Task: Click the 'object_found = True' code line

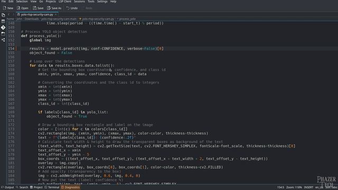Action: [x=67, y=117]
